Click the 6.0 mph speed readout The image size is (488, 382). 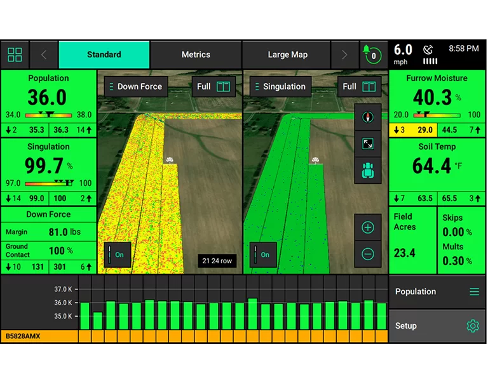(x=403, y=55)
